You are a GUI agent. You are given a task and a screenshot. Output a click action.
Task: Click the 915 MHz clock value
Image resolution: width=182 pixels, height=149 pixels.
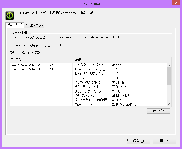(118, 82)
